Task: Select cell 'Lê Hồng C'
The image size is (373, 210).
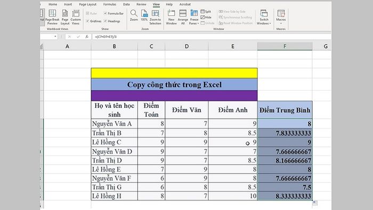Action: point(114,142)
